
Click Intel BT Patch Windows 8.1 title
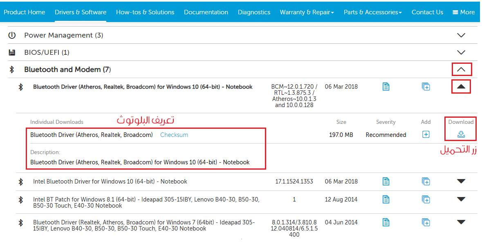(146, 202)
